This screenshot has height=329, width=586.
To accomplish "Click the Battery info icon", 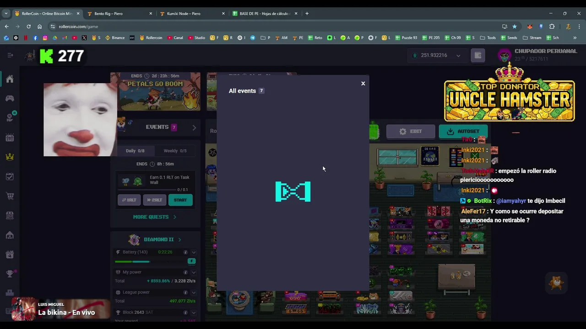I will (x=185, y=252).
